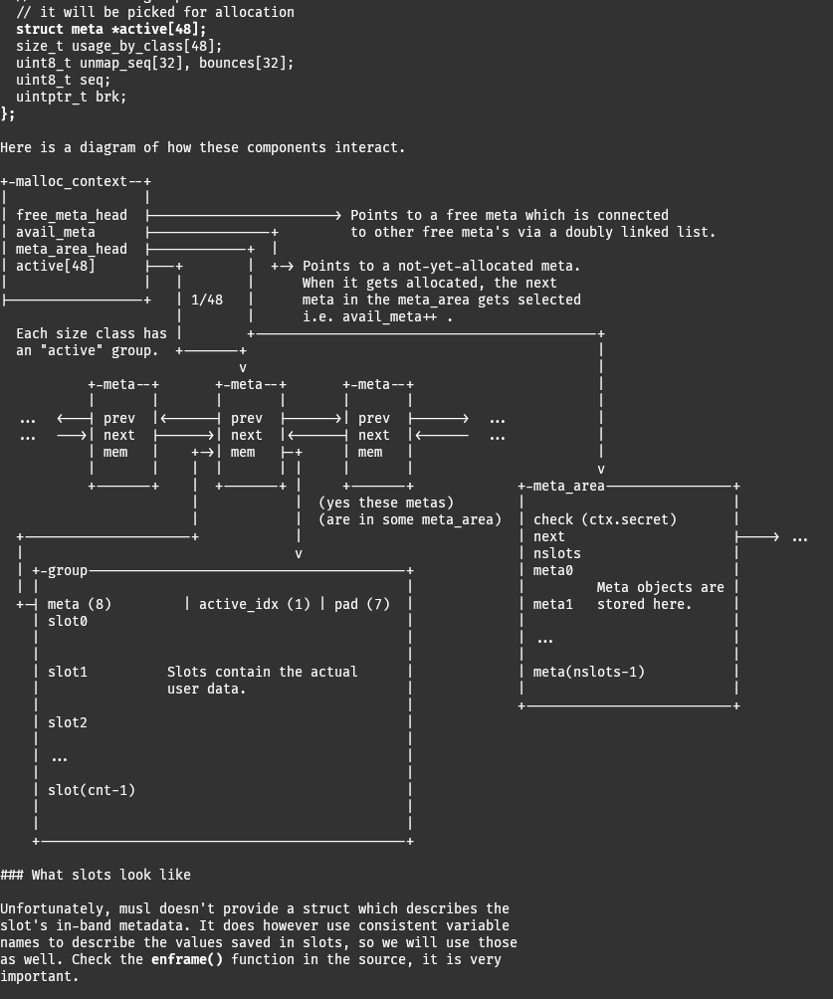Click slot(cnt-1) in the group box
Image resolution: width=833 pixels, height=999 pixels.
(92, 790)
